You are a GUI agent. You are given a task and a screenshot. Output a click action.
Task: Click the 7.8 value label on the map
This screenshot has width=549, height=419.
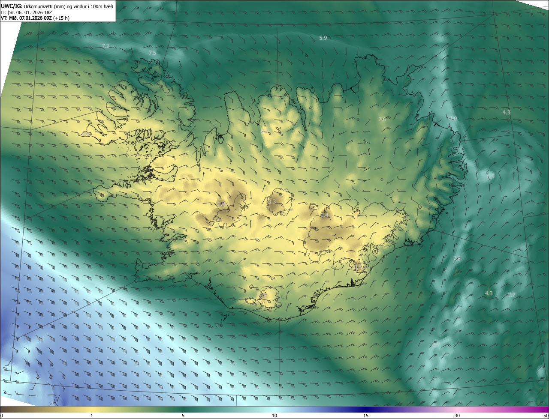click(457, 258)
